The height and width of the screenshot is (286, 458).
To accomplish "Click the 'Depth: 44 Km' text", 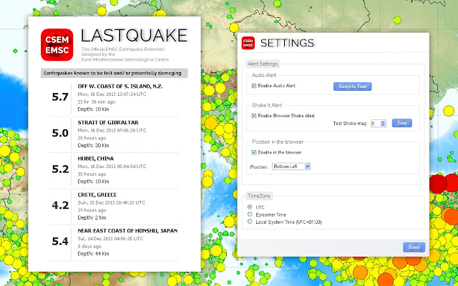I will pos(93,254).
